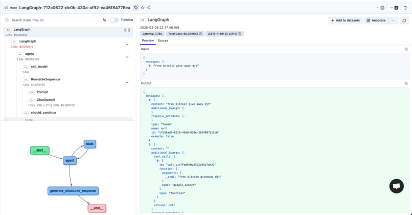The image size is (412, 215).
Task: Click the Latency 7.76s badge
Action: (152, 34)
